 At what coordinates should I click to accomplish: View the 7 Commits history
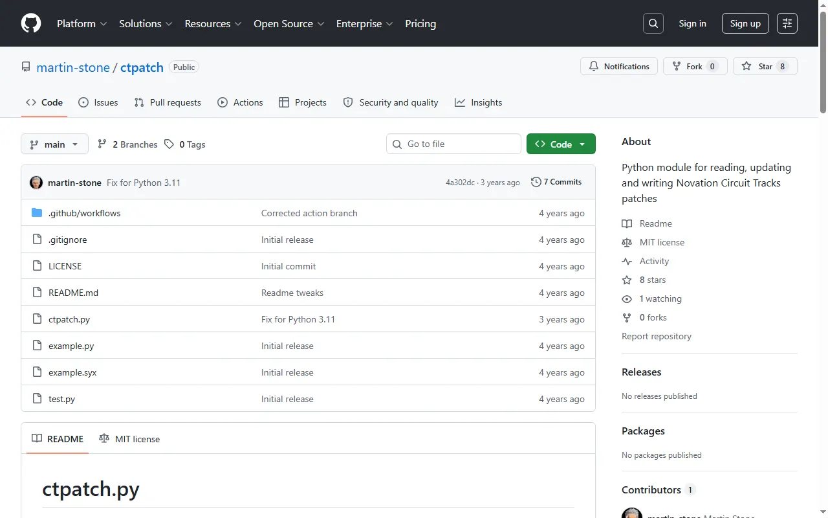coord(556,182)
